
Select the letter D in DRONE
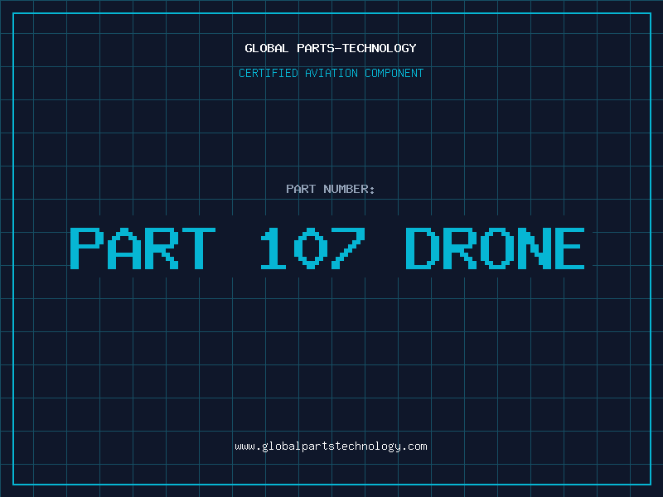tap(421, 248)
